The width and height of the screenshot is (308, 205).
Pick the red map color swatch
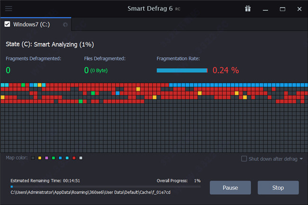click(74, 158)
